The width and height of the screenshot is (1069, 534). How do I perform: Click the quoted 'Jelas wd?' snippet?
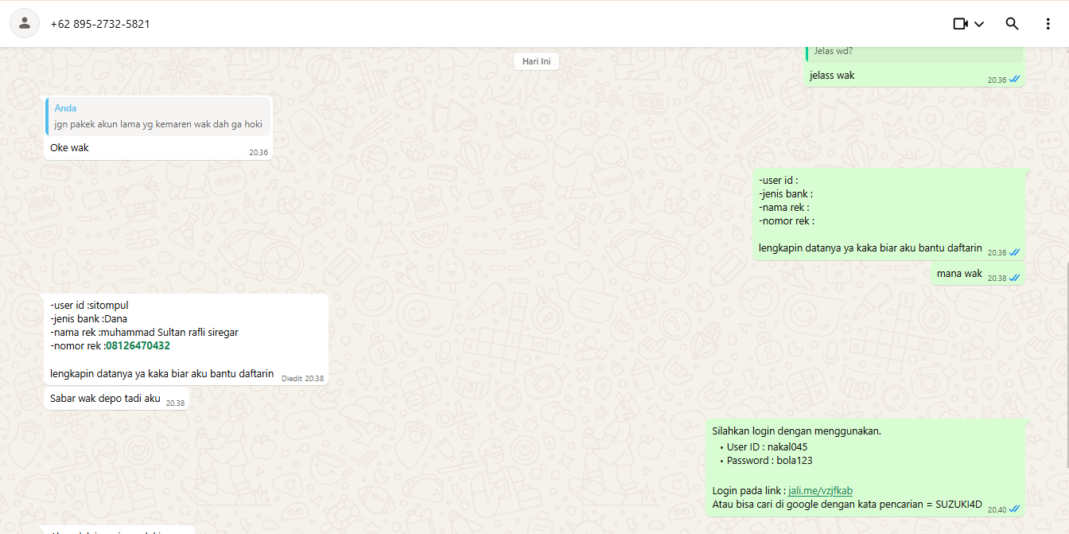tap(914, 53)
